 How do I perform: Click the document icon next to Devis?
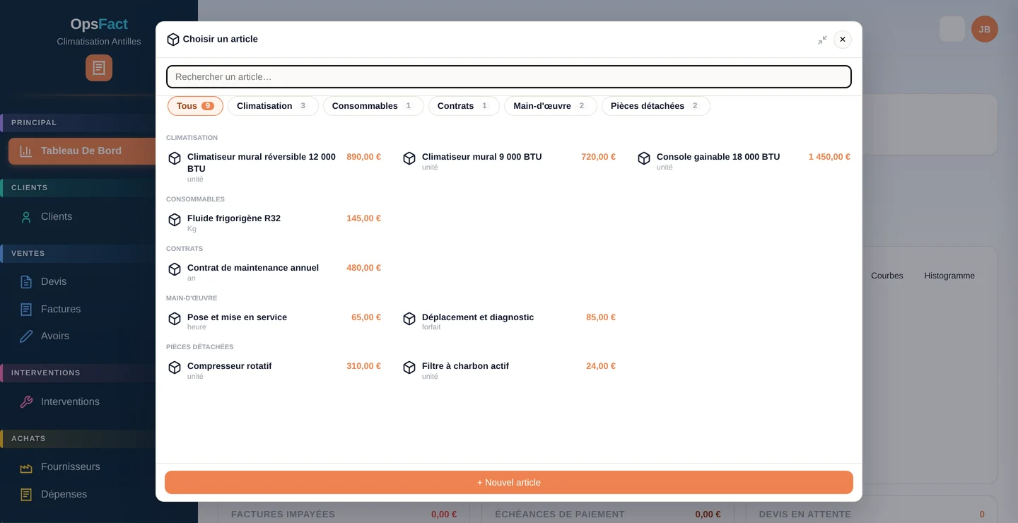[x=26, y=282]
